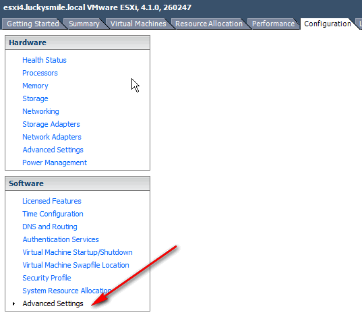Go to the Virtual Machines tab
Viewport: 362px width, 325px height.
click(x=138, y=24)
